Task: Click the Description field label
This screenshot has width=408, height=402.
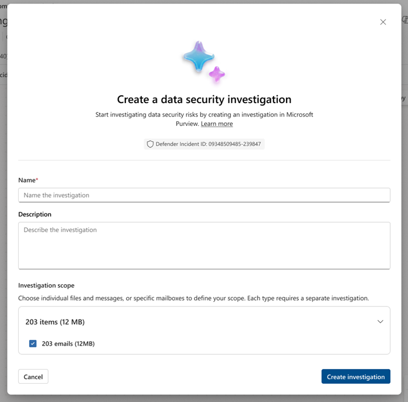Action: click(35, 215)
